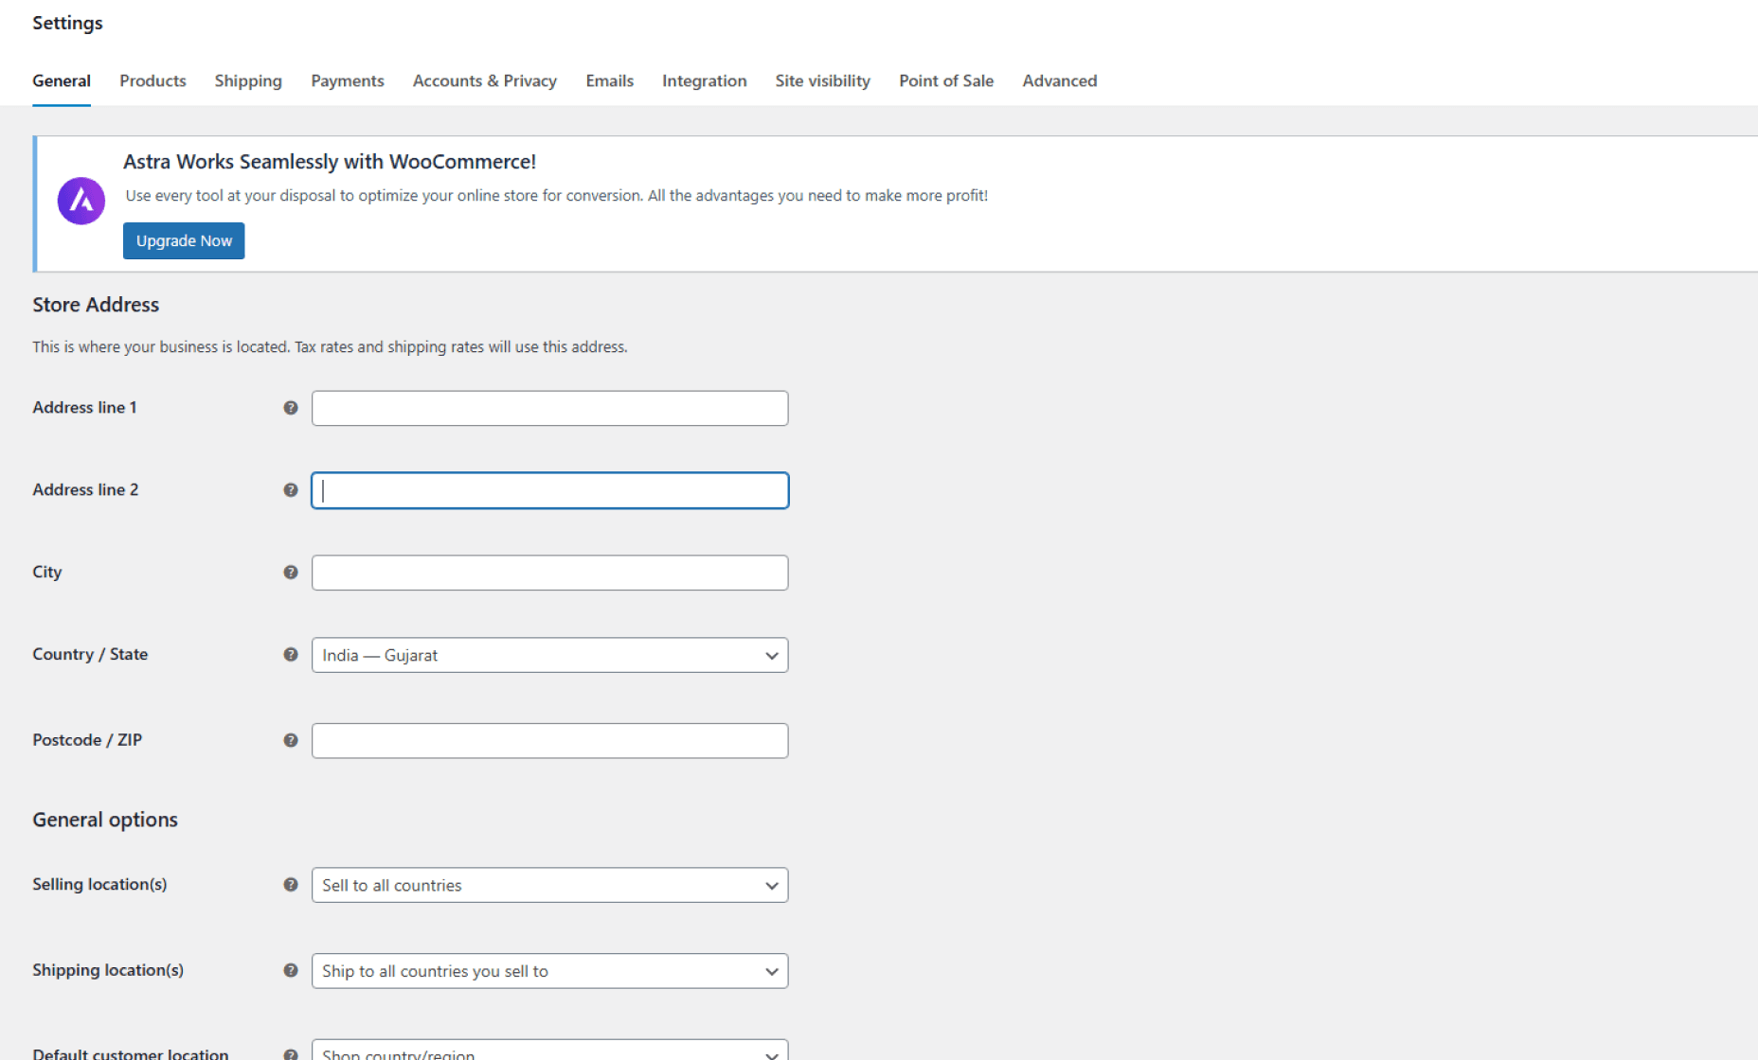This screenshot has width=1758, height=1060.
Task: Click the Default customer location help icon
Action: (x=290, y=1052)
